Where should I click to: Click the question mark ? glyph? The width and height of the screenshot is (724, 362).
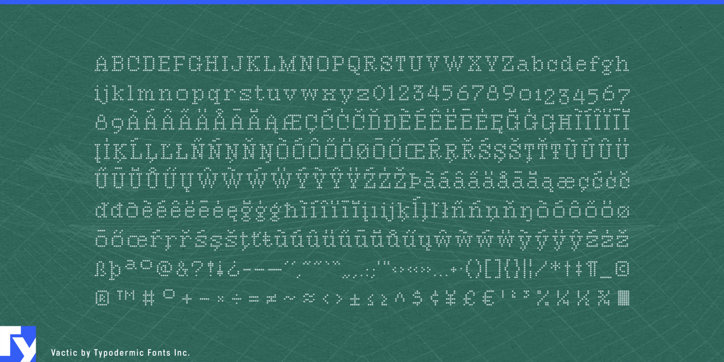point(198,271)
